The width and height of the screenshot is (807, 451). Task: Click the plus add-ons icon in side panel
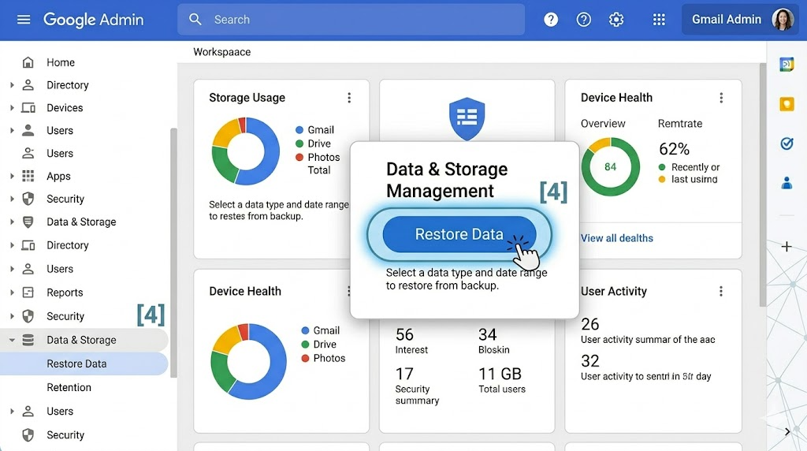coord(787,247)
